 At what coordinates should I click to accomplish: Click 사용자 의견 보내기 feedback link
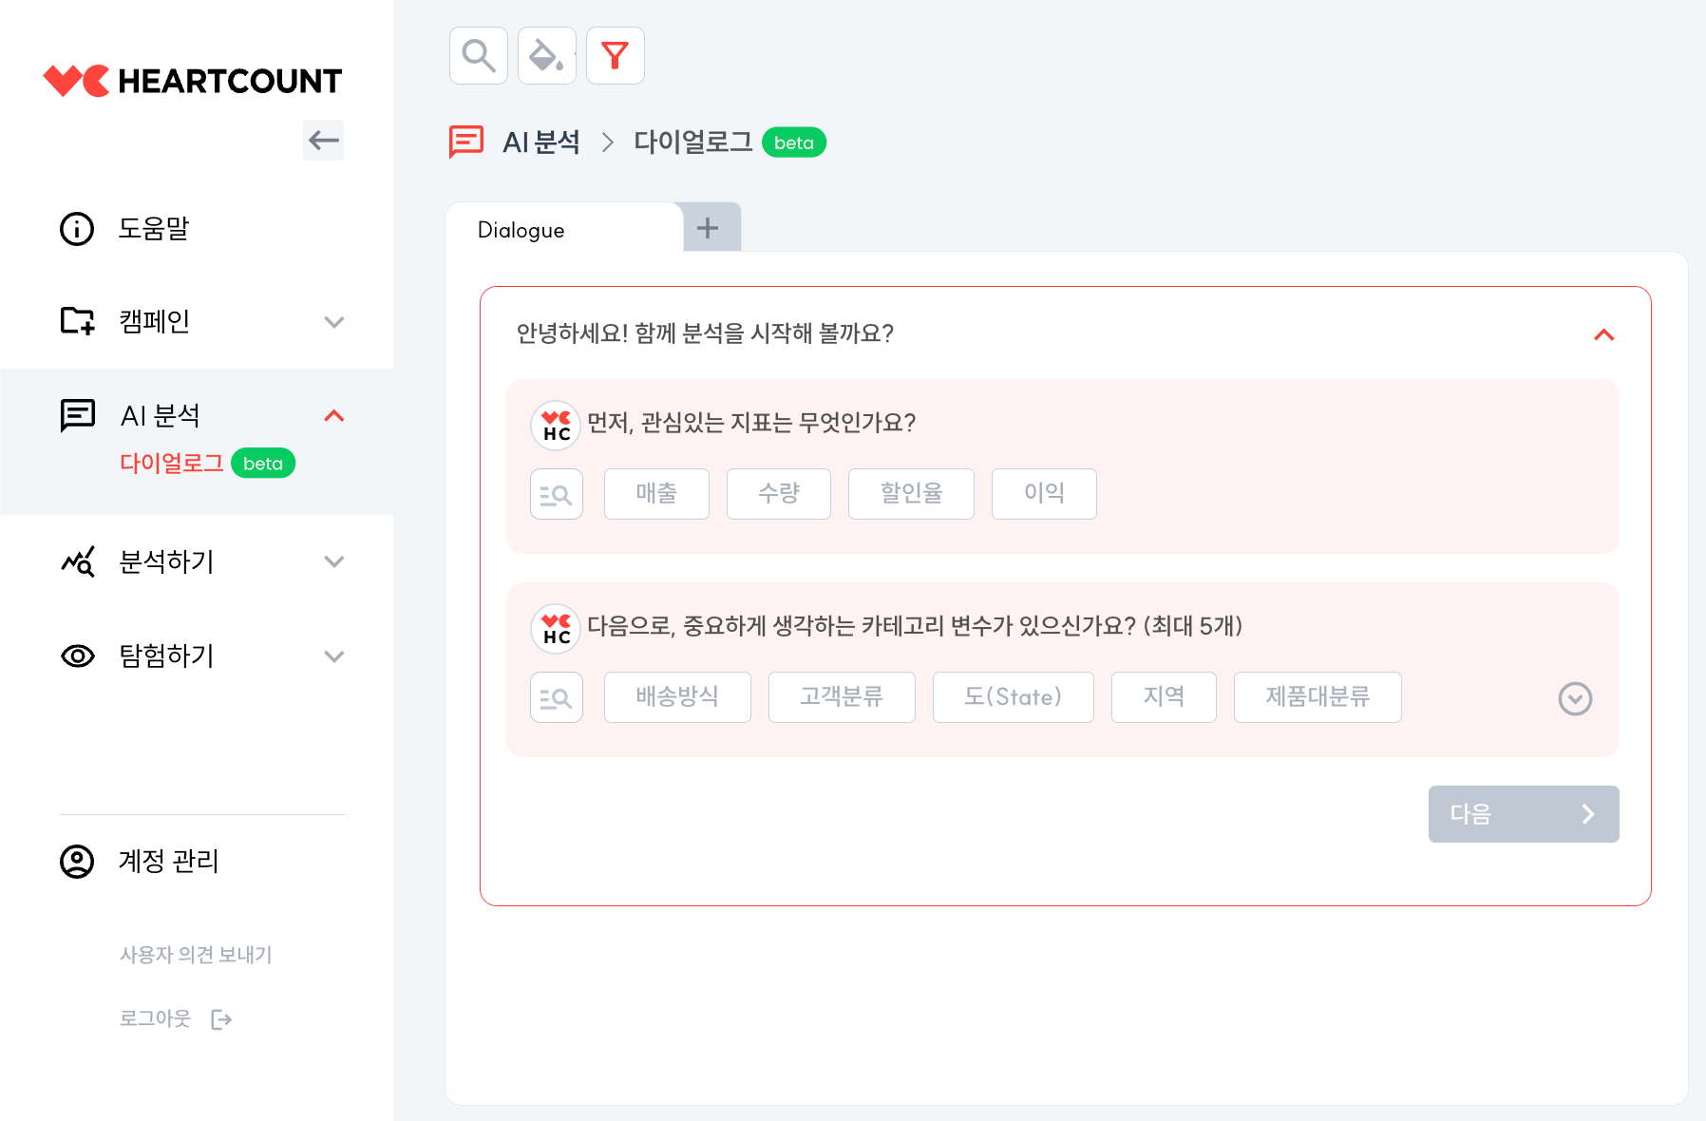[x=196, y=955]
